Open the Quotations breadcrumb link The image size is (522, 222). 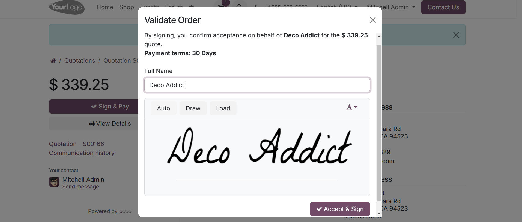(80, 60)
